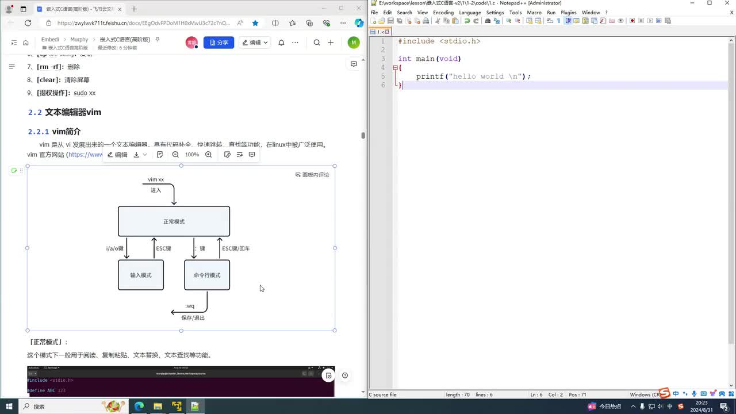The width and height of the screenshot is (736, 414).
Task: Open the Edge Copilot icon
Action: (359, 23)
